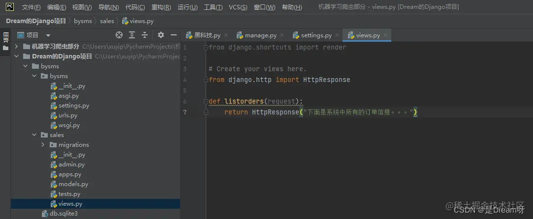The height and width of the screenshot is (219, 533).
Task: Select models.py in project tree
Action: point(95,184)
